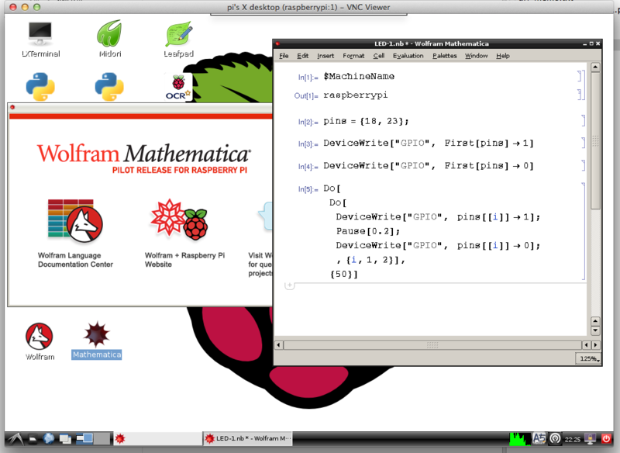Open the keyboard input tray icon
This screenshot has height=453, width=620.
(539, 438)
